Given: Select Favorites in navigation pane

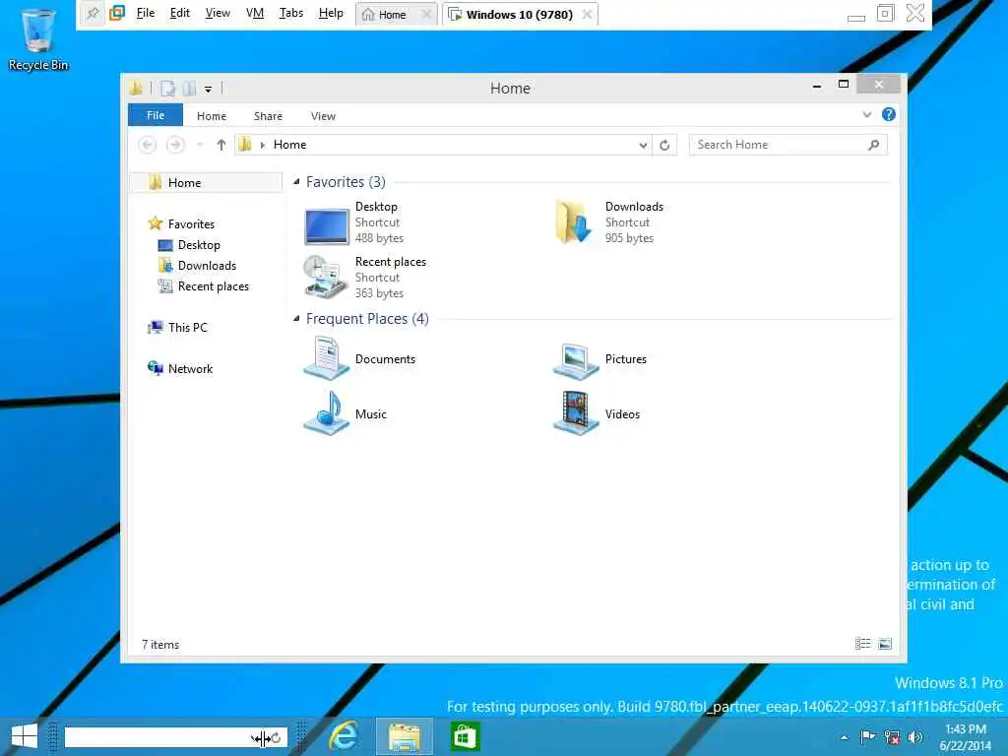Looking at the screenshot, I should click(x=191, y=223).
